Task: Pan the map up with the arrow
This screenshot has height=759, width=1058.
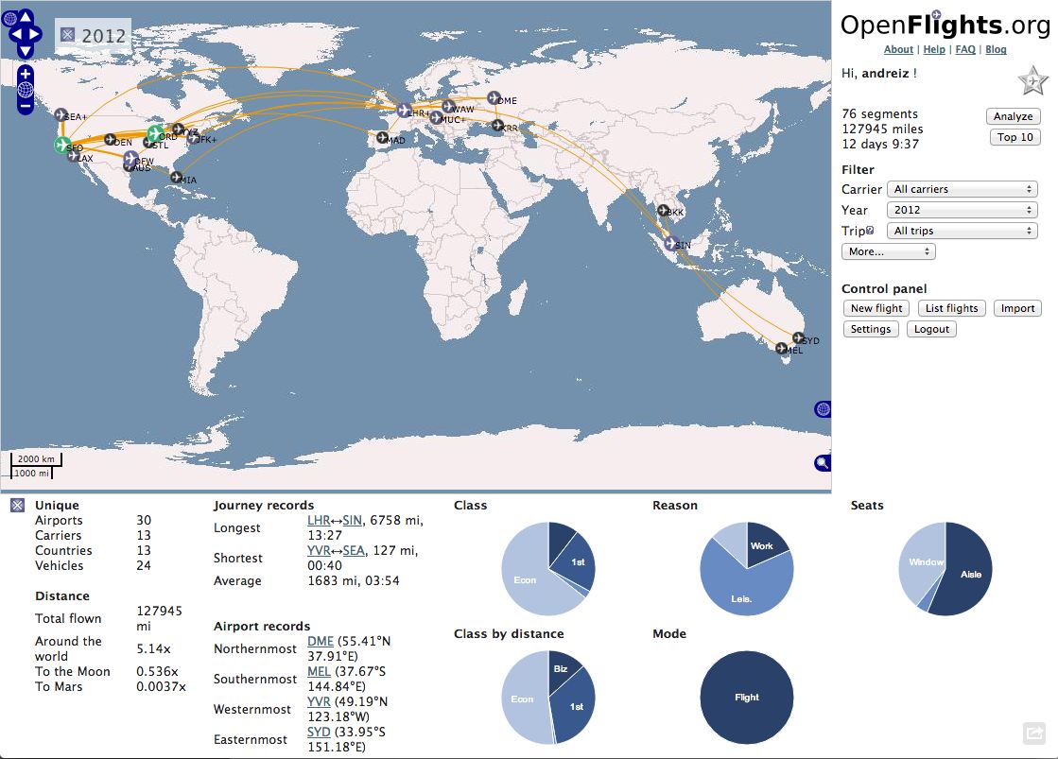Action: pyautogui.click(x=26, y=18)
